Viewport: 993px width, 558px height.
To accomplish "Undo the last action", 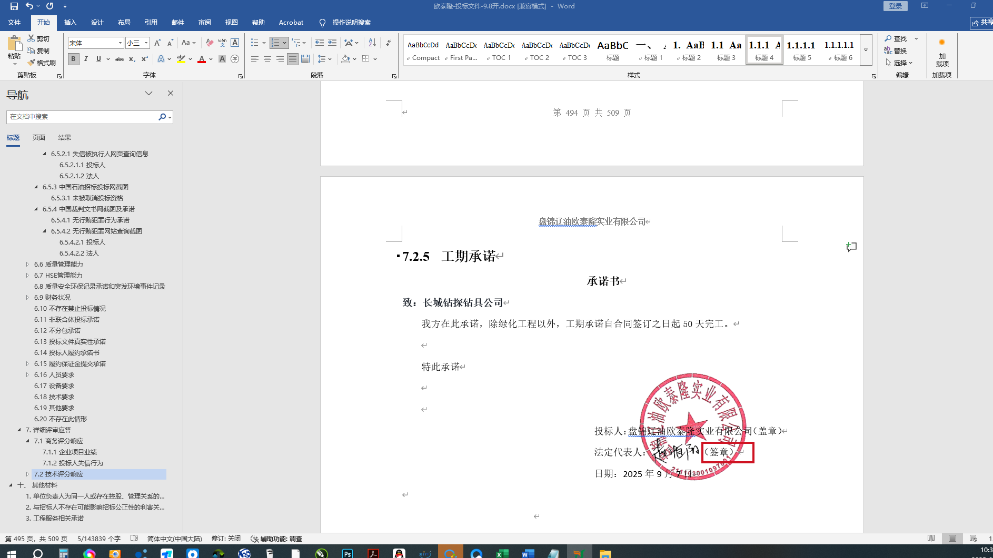I will tap(29, 6).
